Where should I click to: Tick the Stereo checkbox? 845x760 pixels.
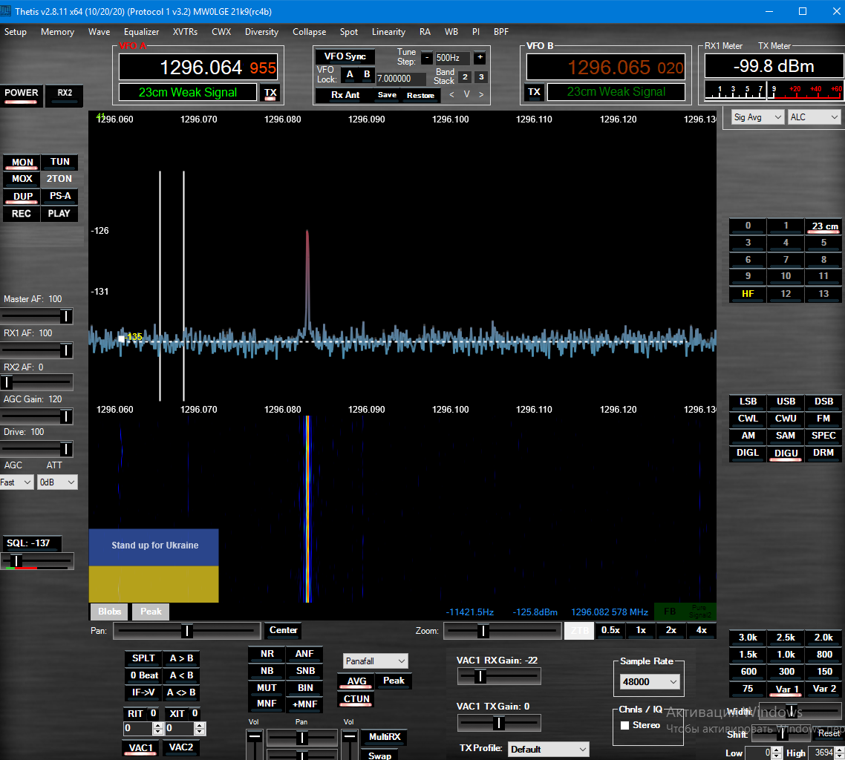pyautogui.click(x=624, y=725)
